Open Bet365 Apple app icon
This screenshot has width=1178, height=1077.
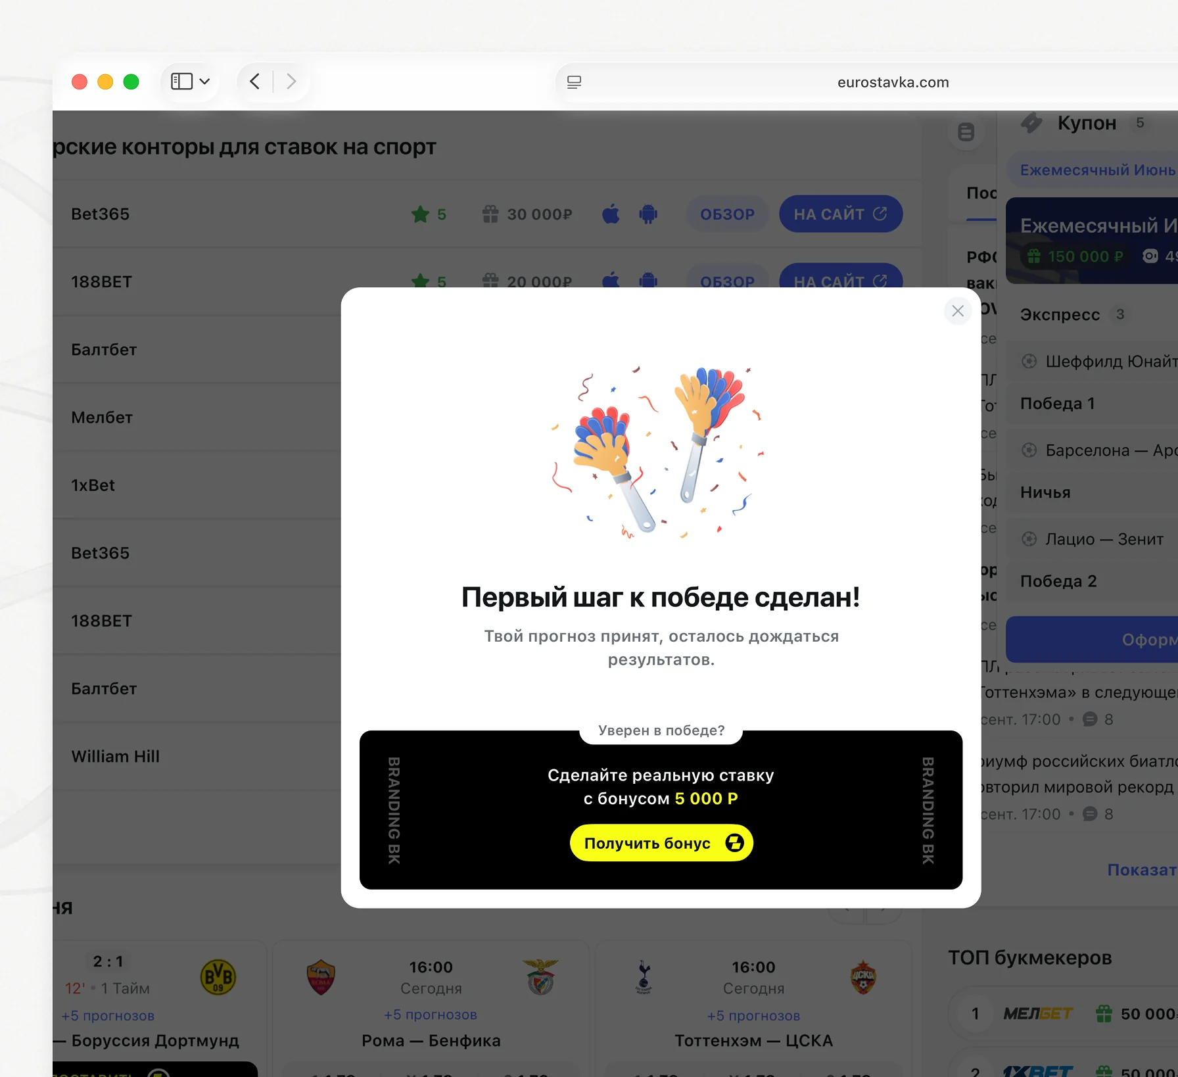coord(611,214)
